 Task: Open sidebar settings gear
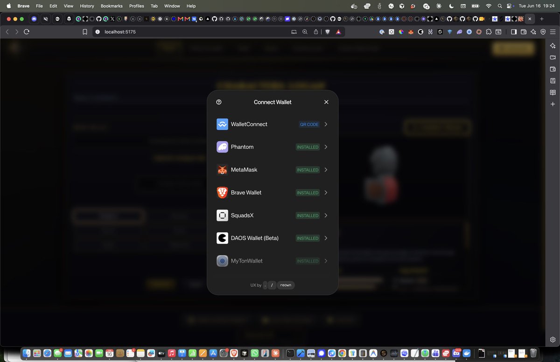tap(553, 339)
